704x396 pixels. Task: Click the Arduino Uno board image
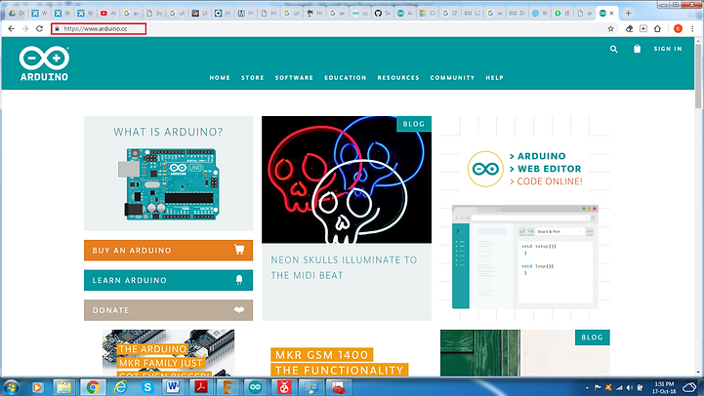(x=169, y=184)
